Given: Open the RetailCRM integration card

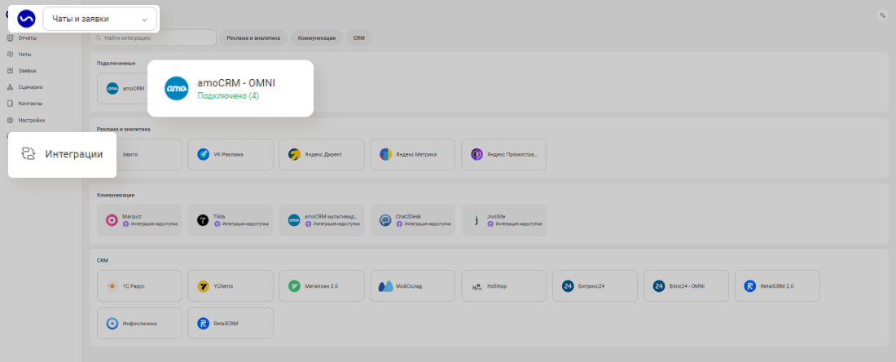Looking at the screenshot, I should click(231, 323).
